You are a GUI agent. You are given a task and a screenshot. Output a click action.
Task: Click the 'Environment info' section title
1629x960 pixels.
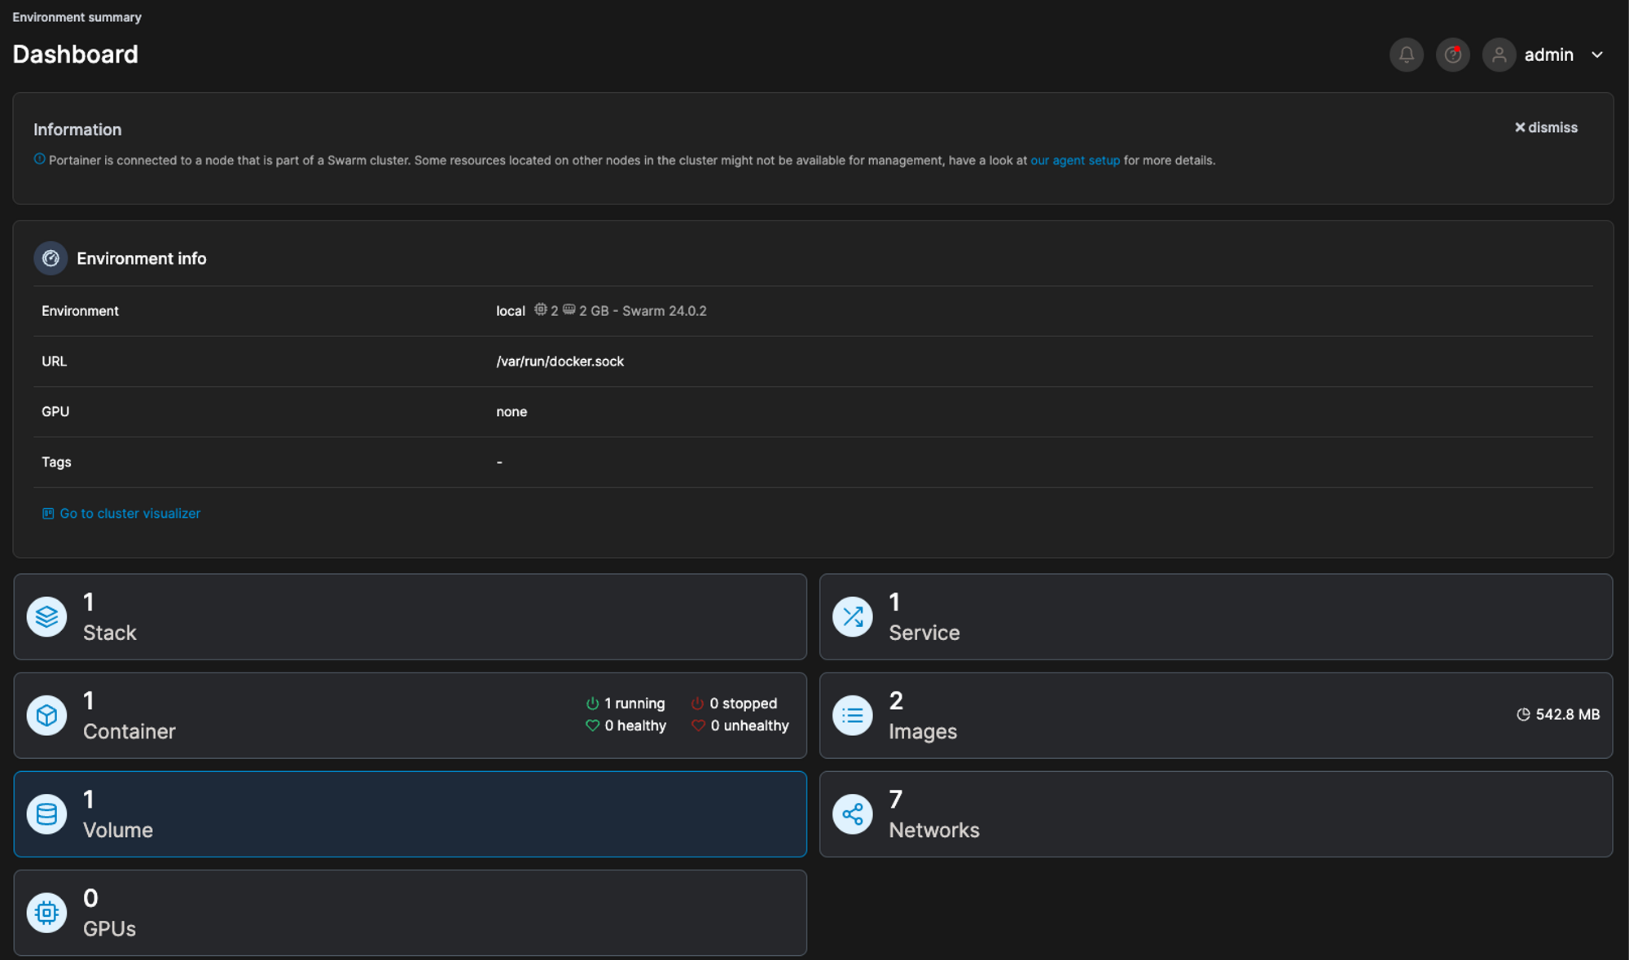click(x=141, y=258)
